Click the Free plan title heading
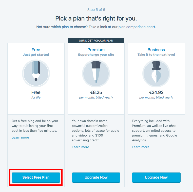 point(36,50)
